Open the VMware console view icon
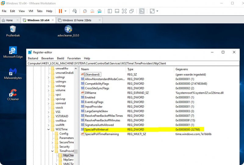 pos(142,11)
